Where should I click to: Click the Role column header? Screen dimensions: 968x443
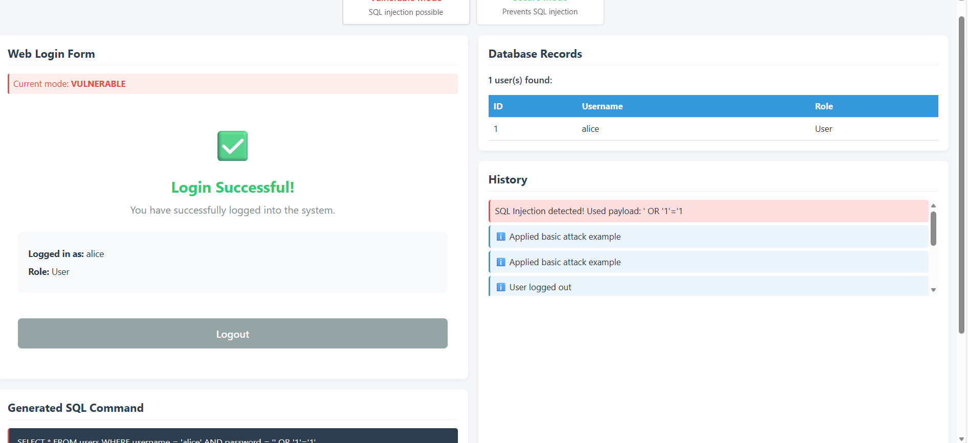point(823,106)
